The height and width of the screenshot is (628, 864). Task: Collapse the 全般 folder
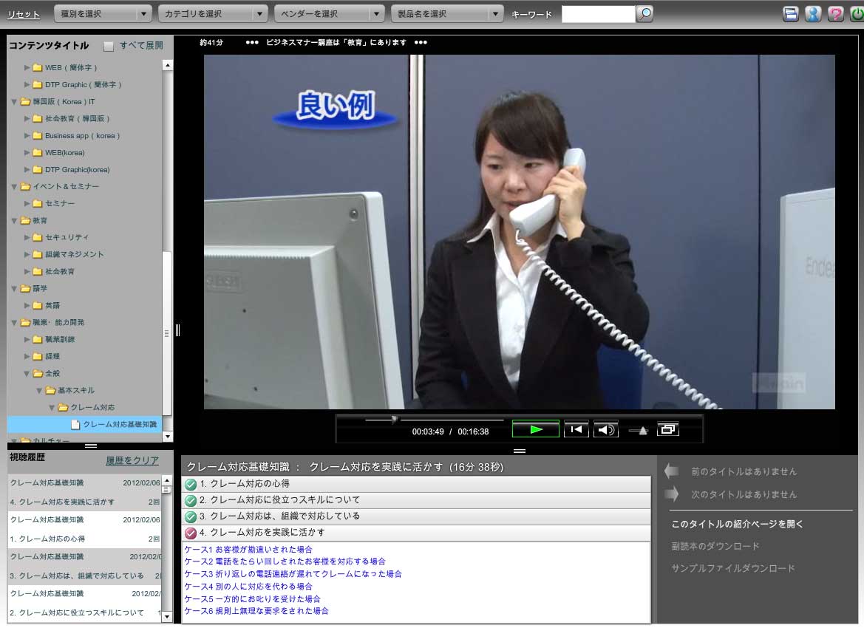tap(27, 374)
